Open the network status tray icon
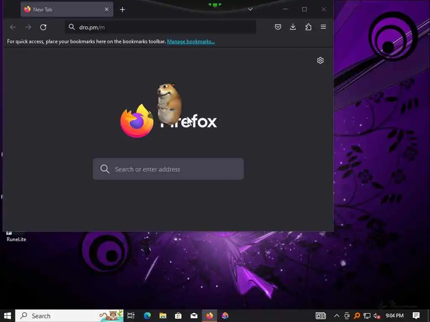Viewport: 430px width, 322px height. coord(367,316)
